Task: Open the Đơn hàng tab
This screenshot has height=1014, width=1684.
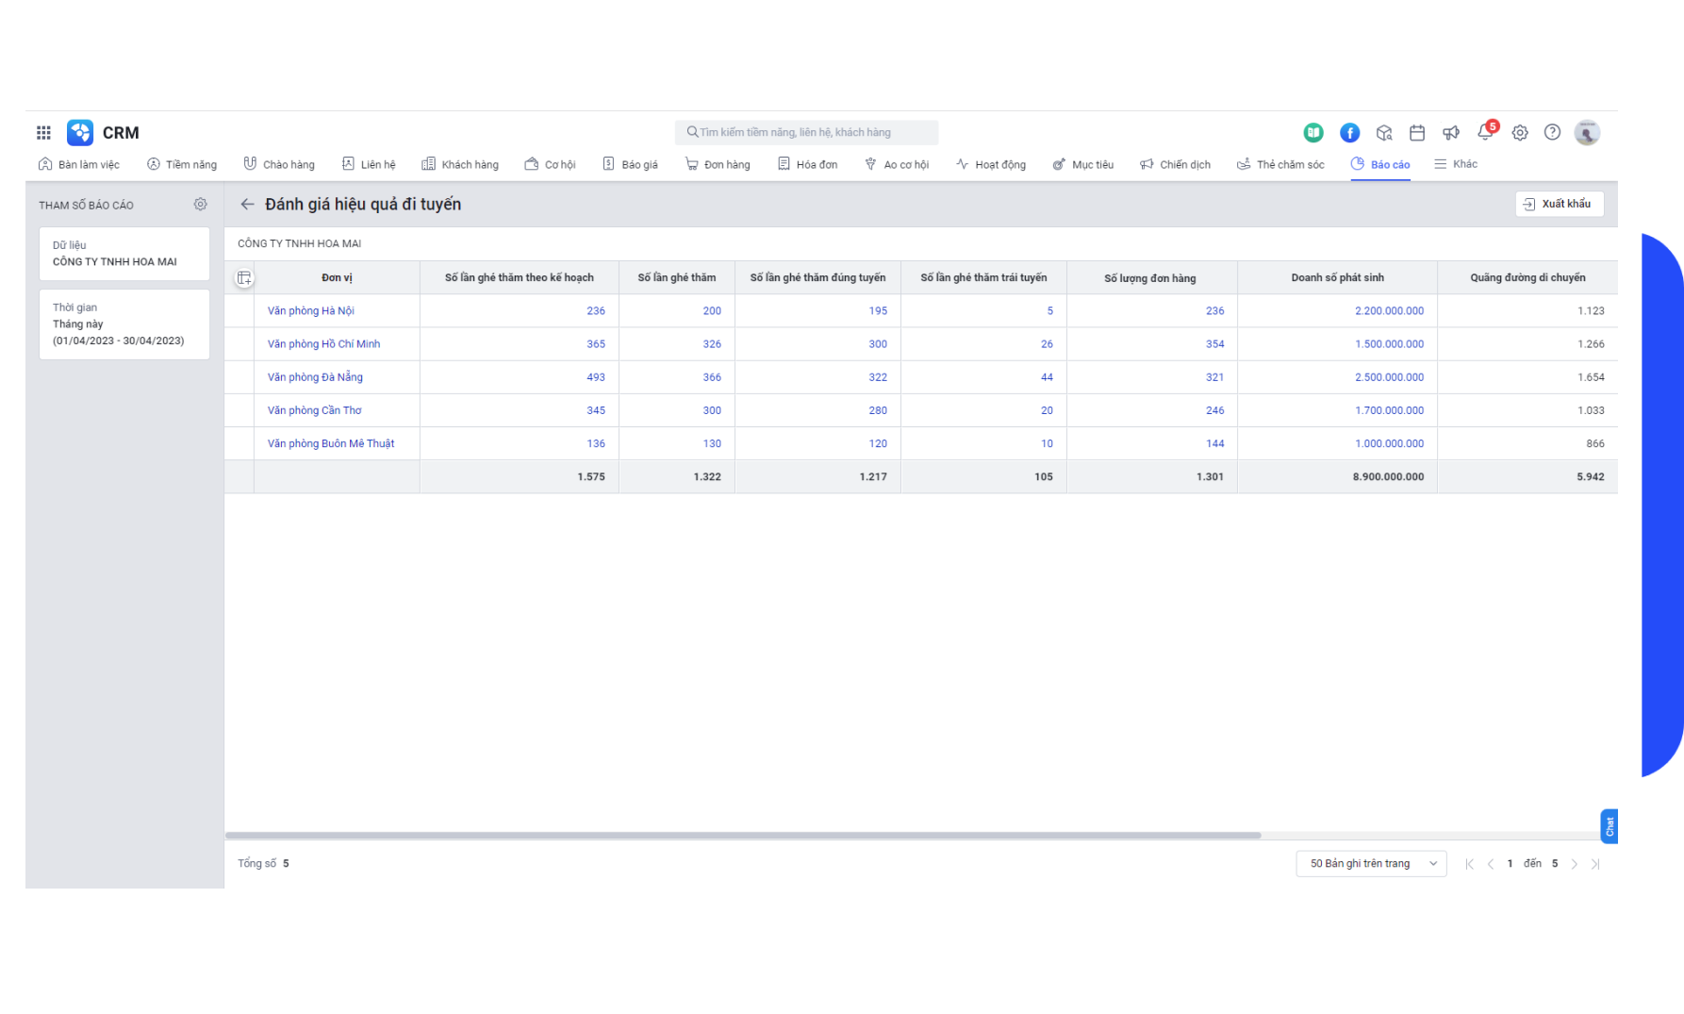Action: point(718,164)
